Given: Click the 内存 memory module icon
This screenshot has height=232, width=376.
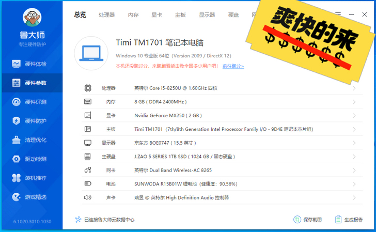Looking at the screenshot, I should coord(88,102).
